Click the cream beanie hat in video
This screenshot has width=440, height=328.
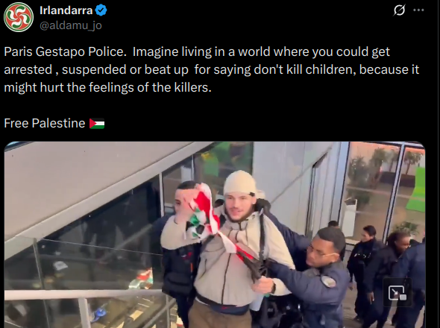tap(241, 183)
